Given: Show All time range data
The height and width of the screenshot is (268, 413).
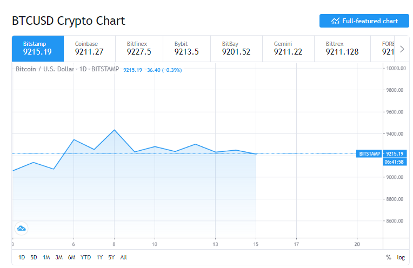Looking at the screenshot, I should pos(124,258).
